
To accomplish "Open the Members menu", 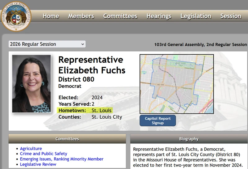I will (81, 16).
